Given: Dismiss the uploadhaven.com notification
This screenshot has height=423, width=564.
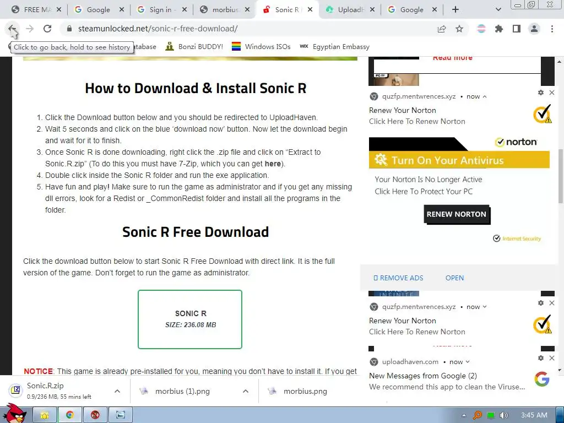Looking at the screenshot, I should pyautogui.click(x=552, y=358).
